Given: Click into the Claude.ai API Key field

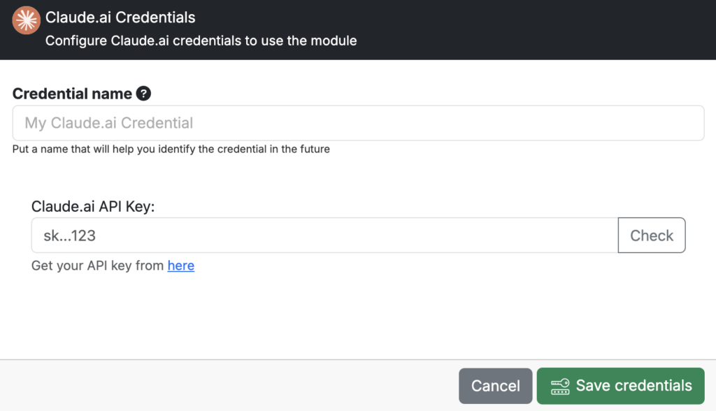Looking at the screenshot, I should point(324,235).
